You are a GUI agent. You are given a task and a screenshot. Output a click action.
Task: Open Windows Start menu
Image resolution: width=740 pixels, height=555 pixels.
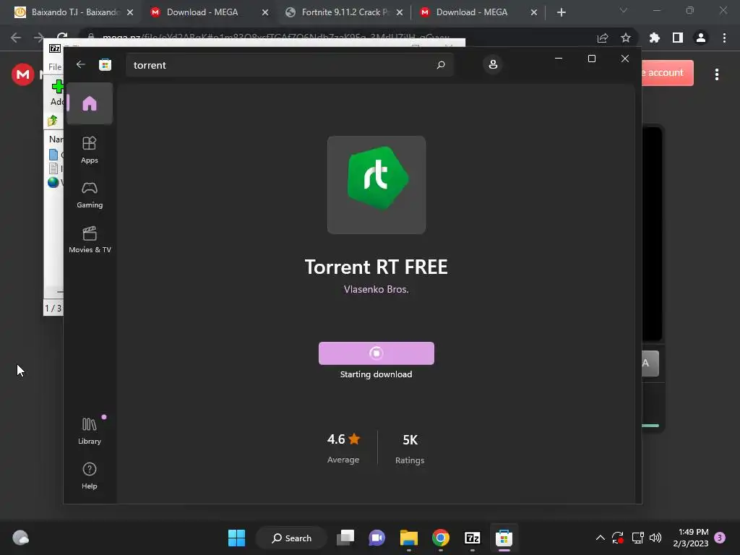click(236, 538)
